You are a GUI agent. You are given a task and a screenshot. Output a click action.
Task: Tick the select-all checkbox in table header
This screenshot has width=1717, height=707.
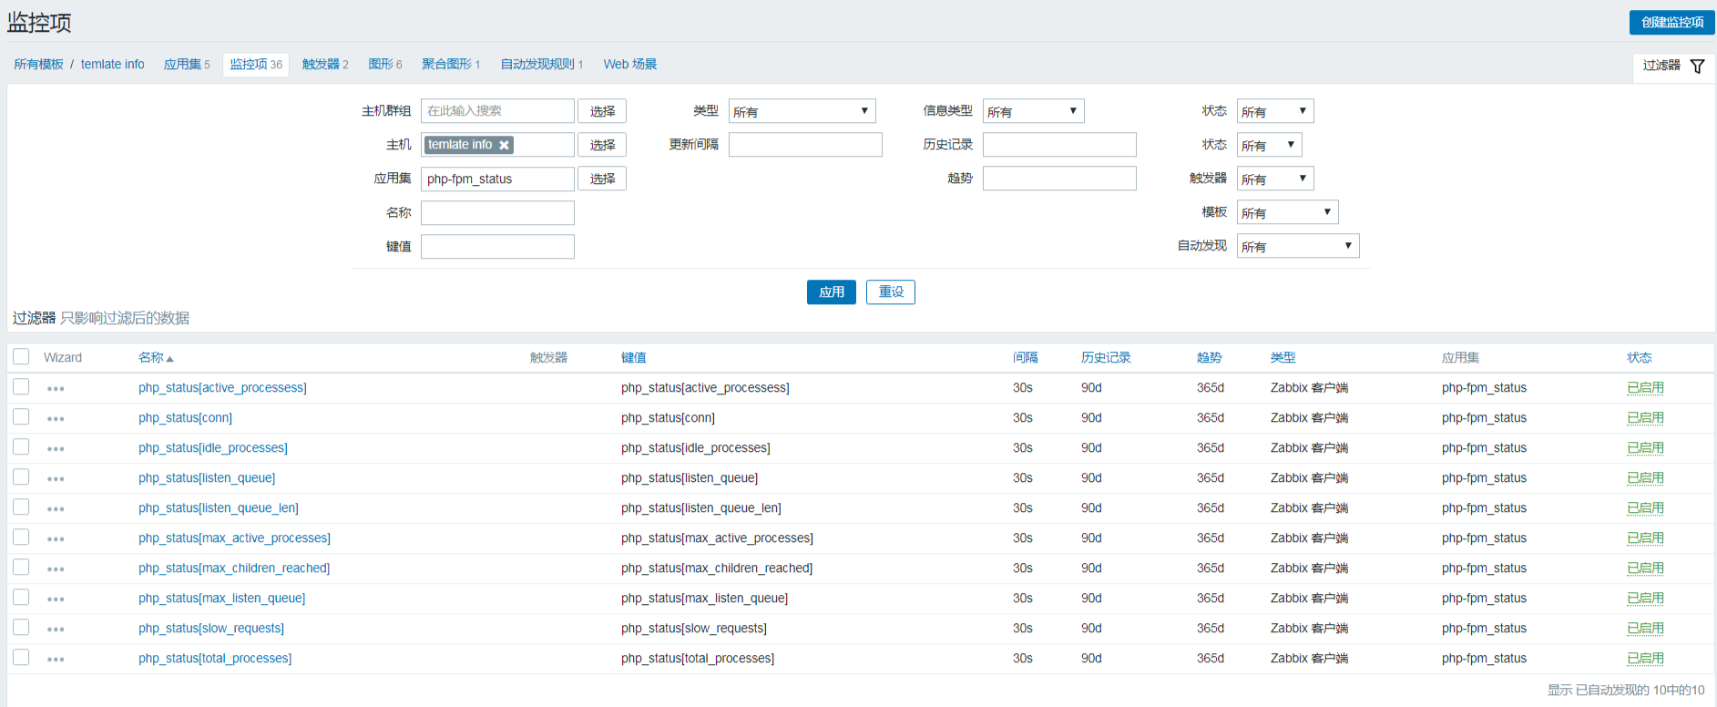coord(21,357)
